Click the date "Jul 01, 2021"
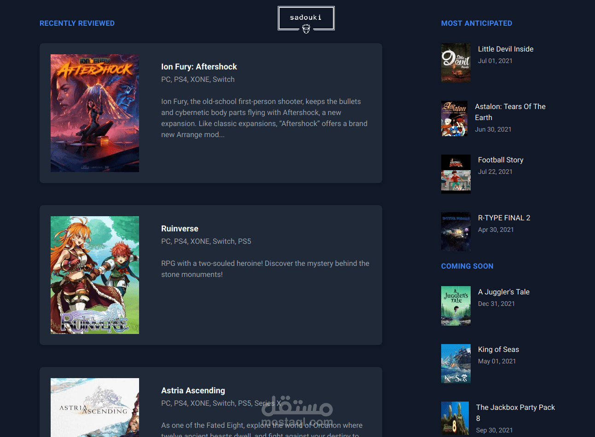595x437 pixels. coord(495,61)
